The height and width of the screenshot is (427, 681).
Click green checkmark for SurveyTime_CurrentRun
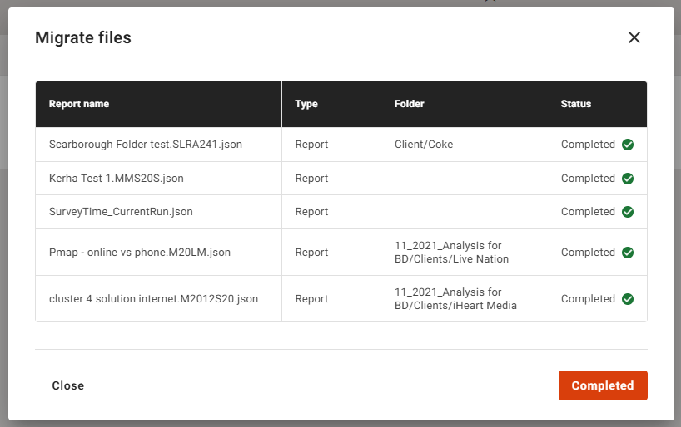click(x=628, y=212)
